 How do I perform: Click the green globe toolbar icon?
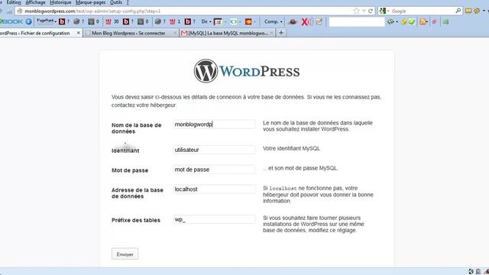coord(390,21)
